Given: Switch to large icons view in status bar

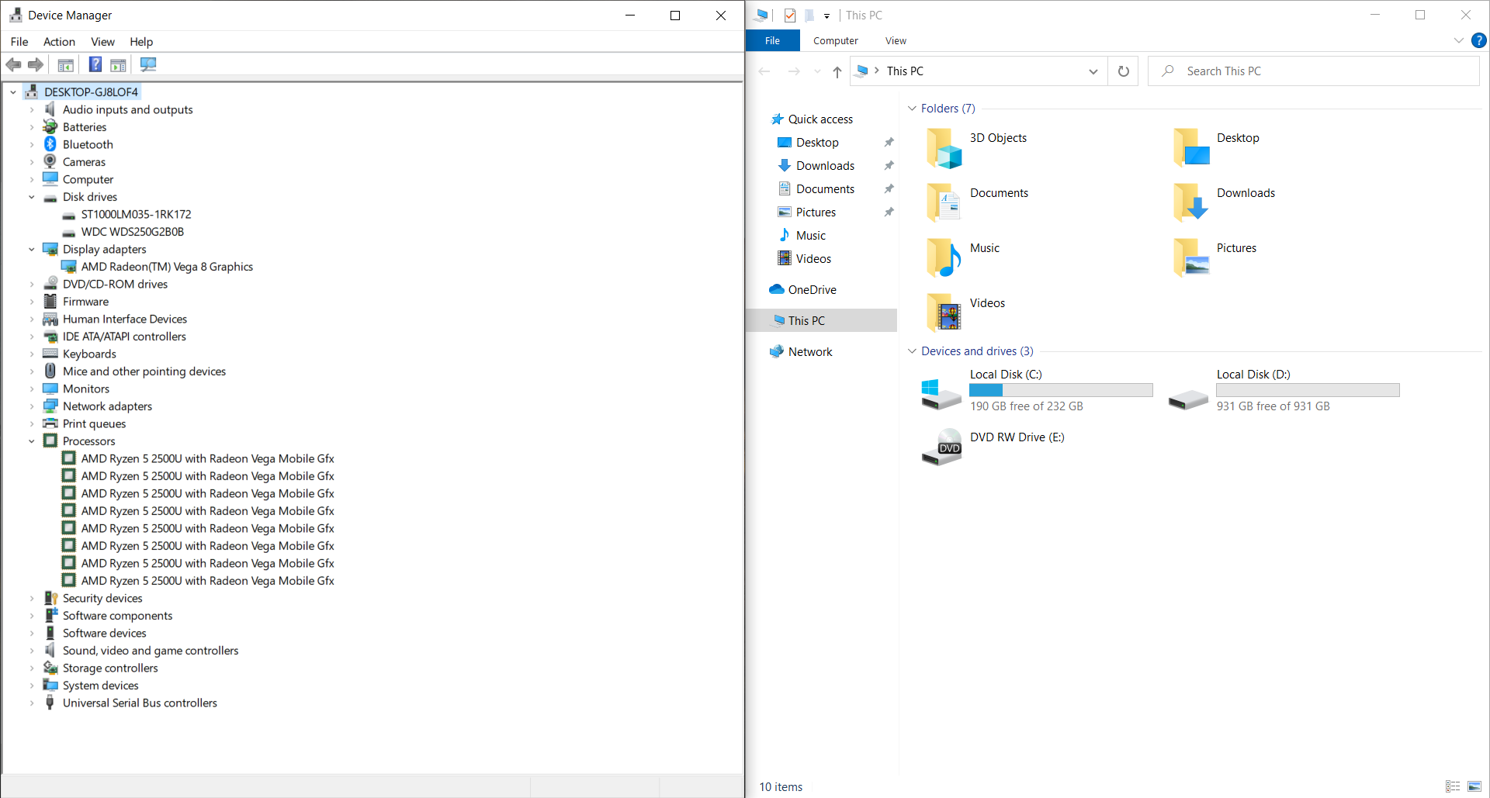Looking at the screenshot, I should coord(1474,786).
